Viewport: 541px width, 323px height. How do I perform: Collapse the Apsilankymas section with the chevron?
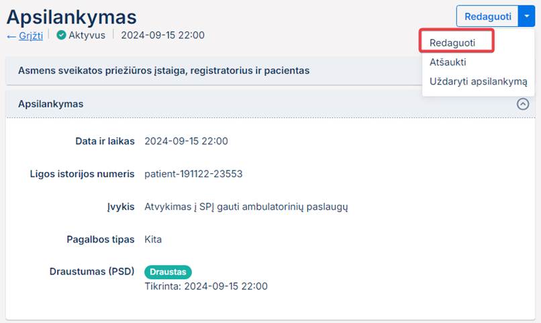click(523, 104)
